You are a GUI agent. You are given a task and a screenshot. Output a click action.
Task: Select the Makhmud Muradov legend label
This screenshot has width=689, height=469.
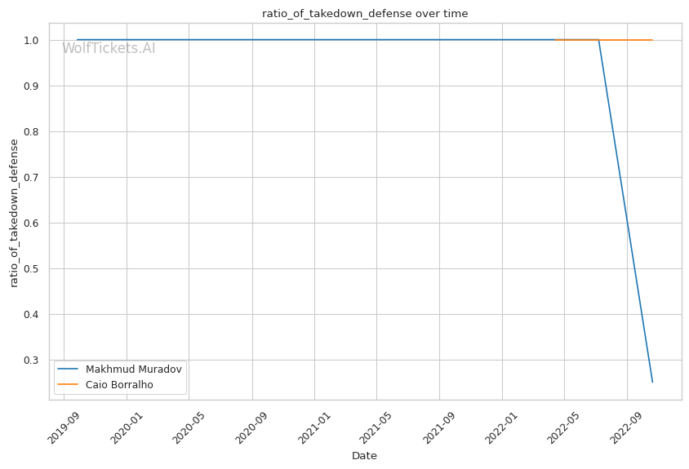[134, 369]
